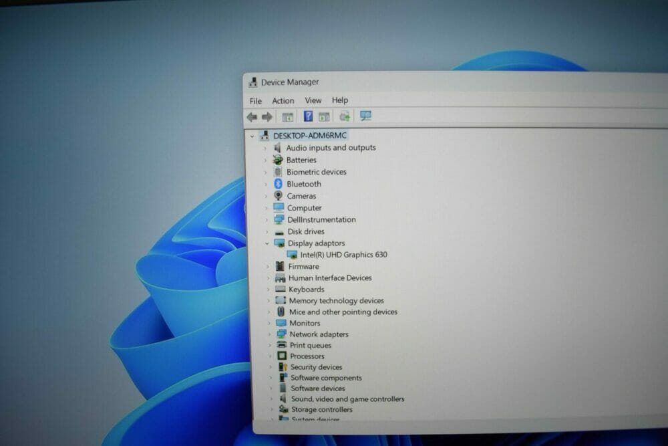Click the Biometric devices fingerprint icon

click(x=278, y=172)
